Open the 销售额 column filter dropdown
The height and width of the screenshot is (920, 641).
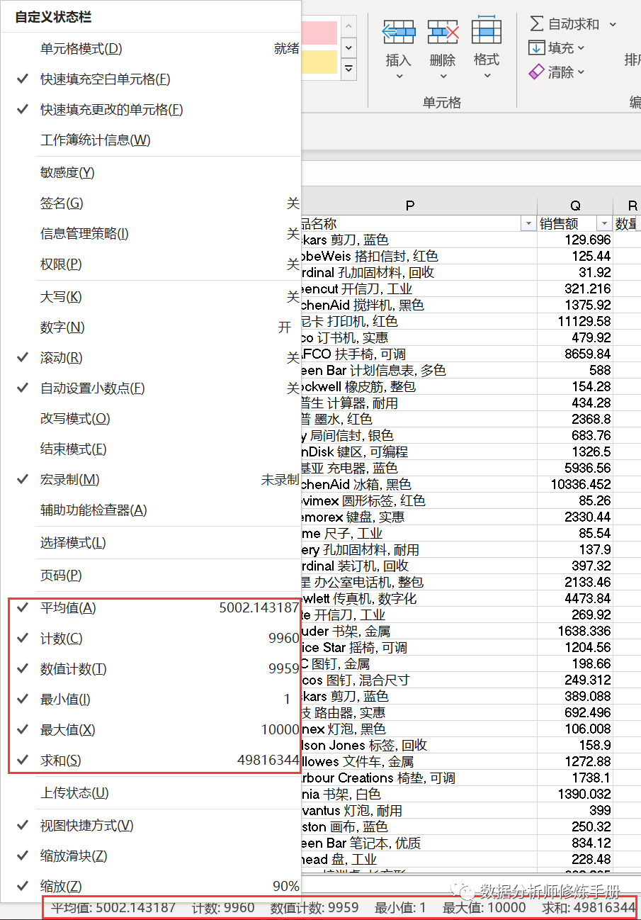tap(603, 224)
